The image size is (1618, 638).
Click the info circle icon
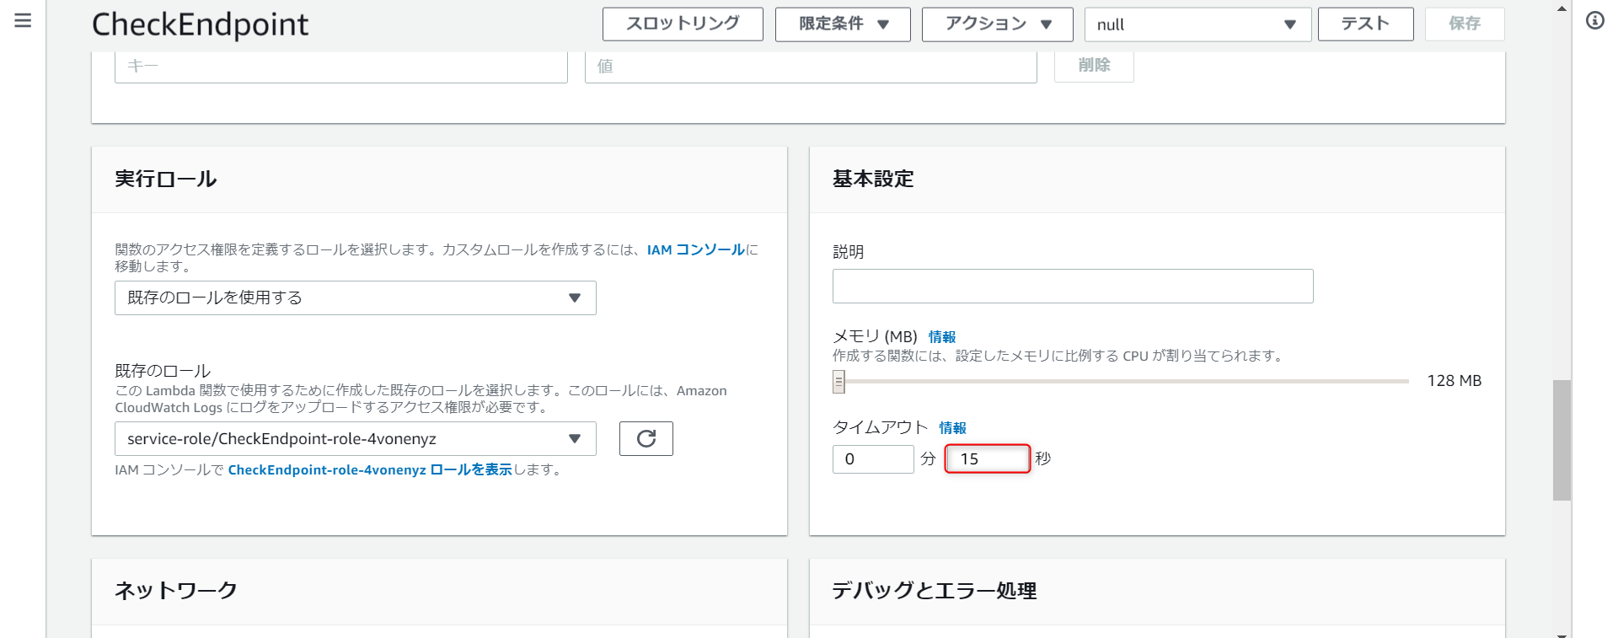pyautogui.click(x=1594, y=20)
